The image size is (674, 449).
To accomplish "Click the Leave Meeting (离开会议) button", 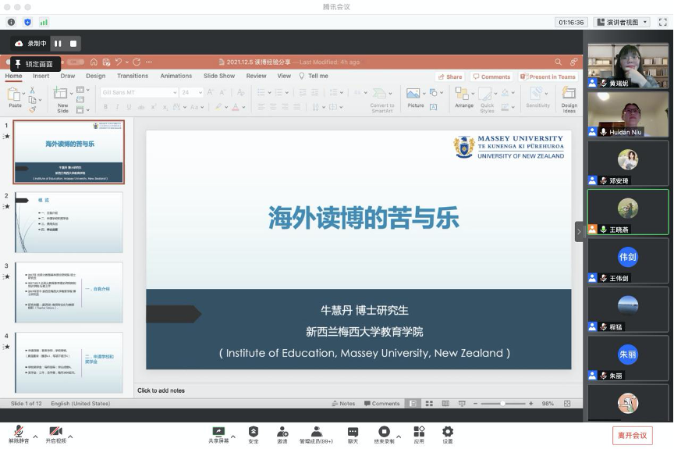I will (632, 435).
